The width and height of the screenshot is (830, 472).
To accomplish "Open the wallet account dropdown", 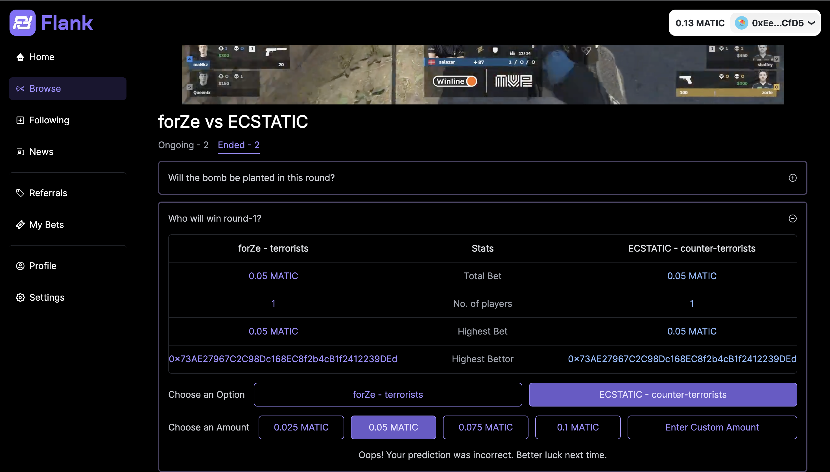I will (x=775, y=23).
